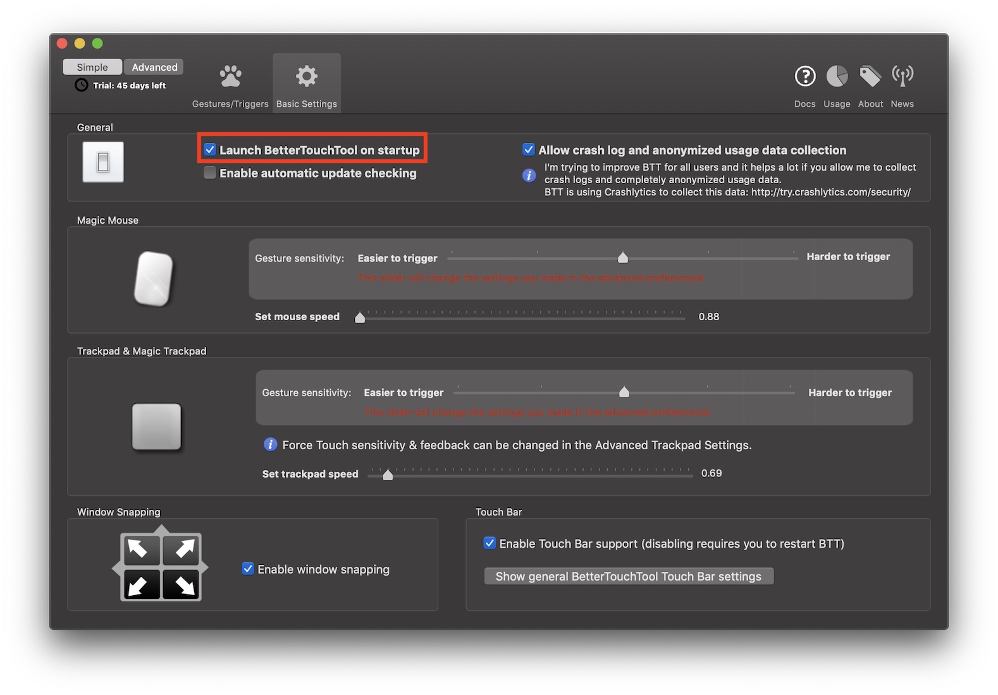
Task: Click the mouse speed value 0.88
Action: tap(709, 317)
